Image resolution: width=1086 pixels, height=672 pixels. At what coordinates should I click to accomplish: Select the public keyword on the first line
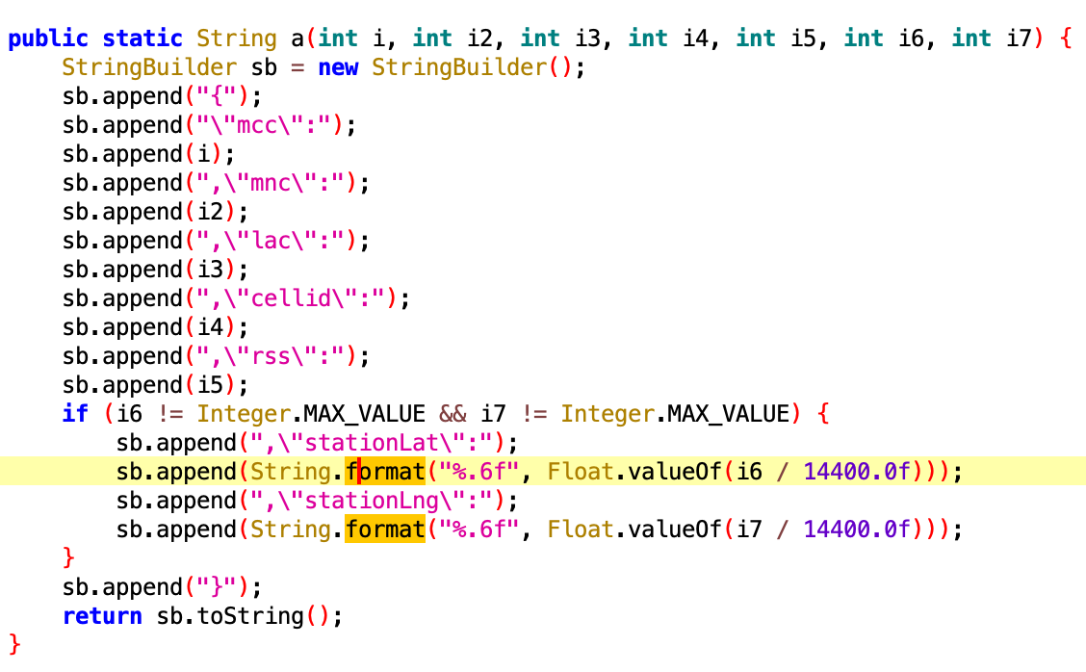coord(46,39)
